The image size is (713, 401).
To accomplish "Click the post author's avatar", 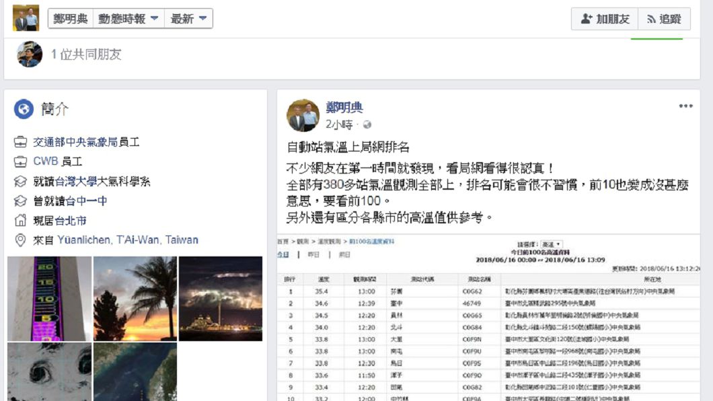I will tap(303, 116).
